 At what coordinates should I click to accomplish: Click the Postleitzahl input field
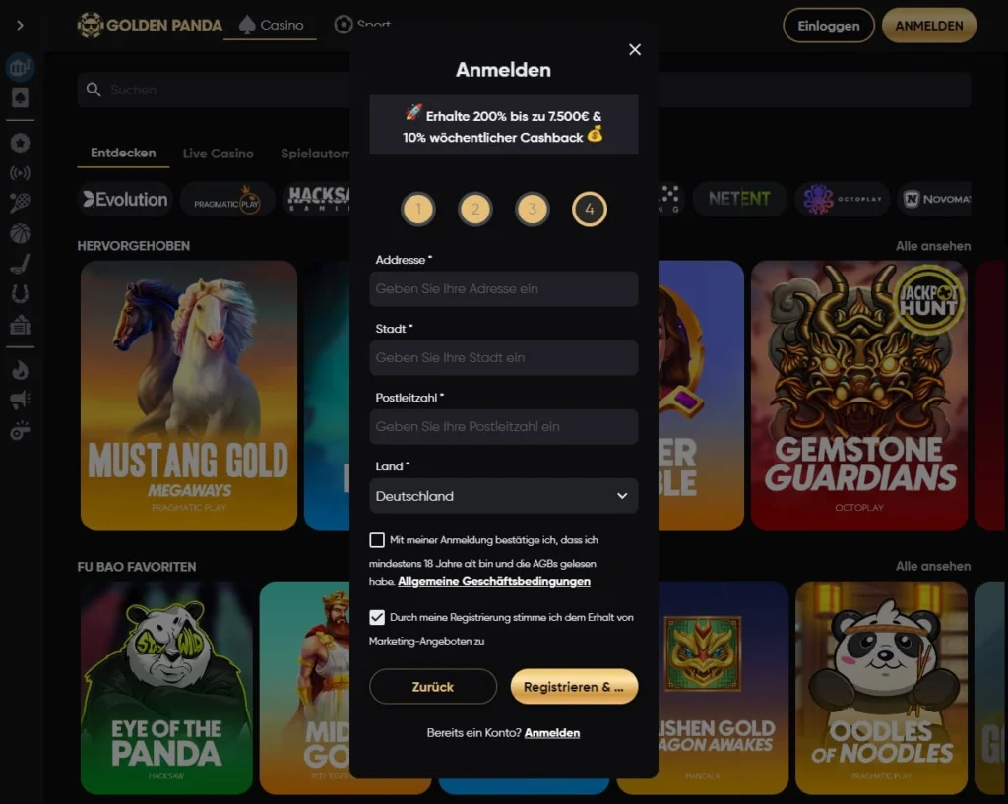(x=503, y=427)
